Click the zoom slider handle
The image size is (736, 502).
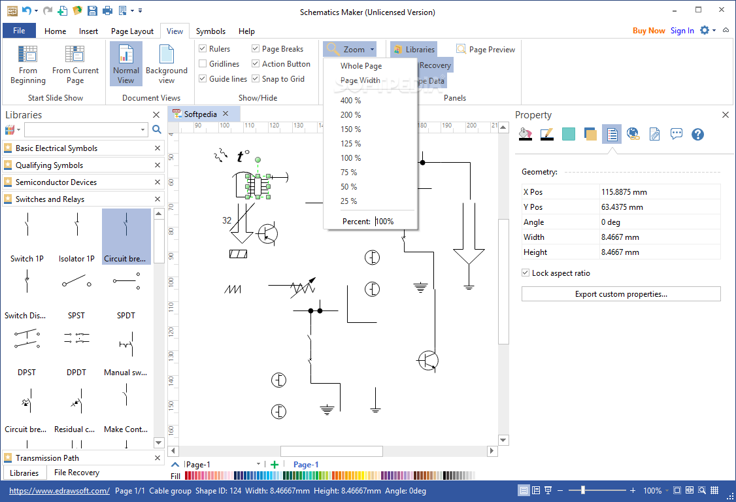tap(582, 490)
